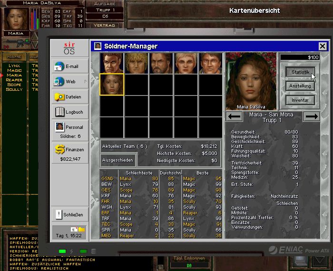Click Schleichen skill text
Screen dimensions: 333x271
(x=287, y=203)
